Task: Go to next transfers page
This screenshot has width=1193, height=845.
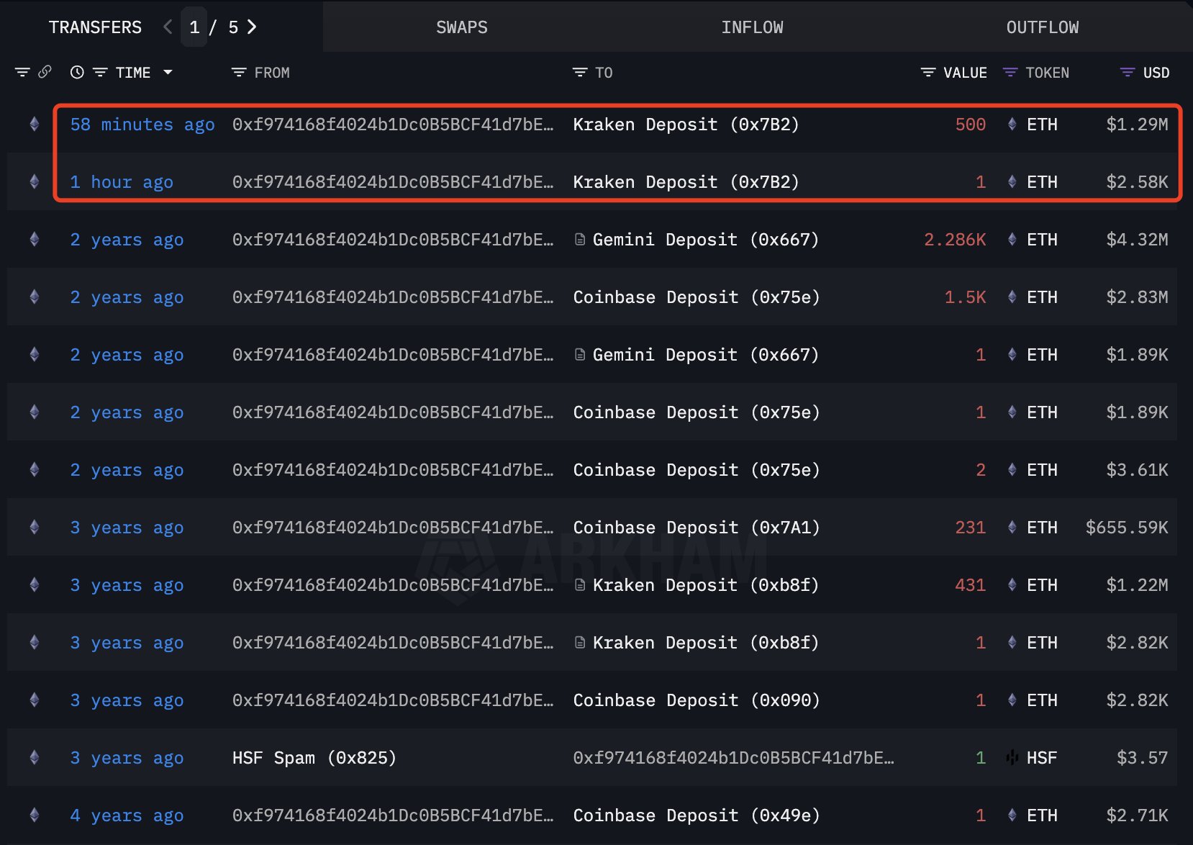Action: (252, 27)
